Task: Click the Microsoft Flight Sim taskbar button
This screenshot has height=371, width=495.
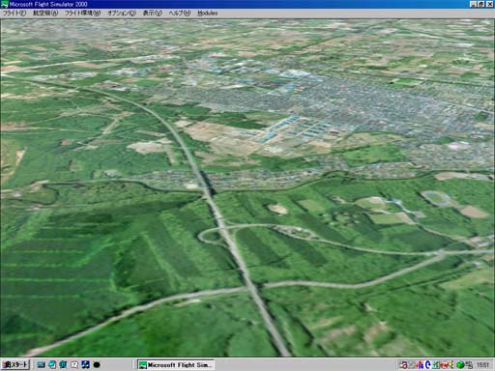Action: point(176,365)
